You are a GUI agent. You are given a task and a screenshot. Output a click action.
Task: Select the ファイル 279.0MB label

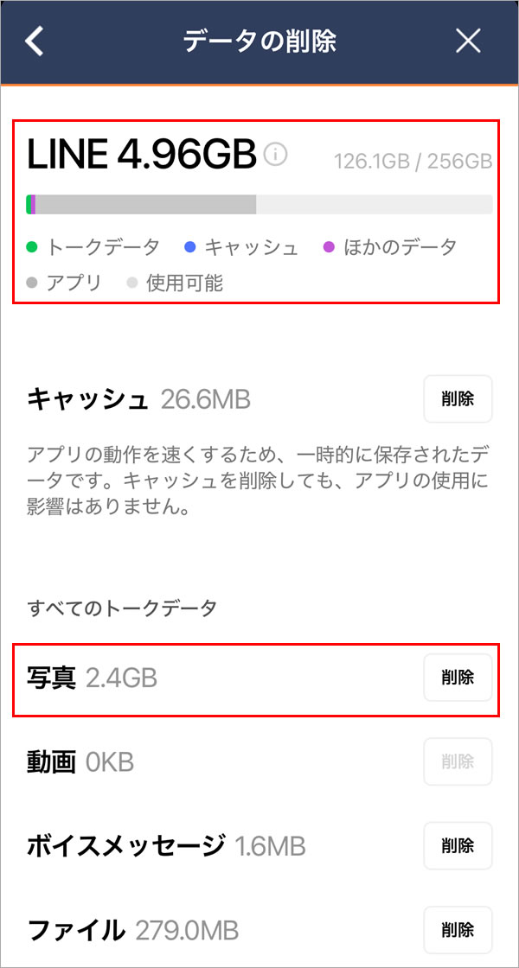(133, 930)
